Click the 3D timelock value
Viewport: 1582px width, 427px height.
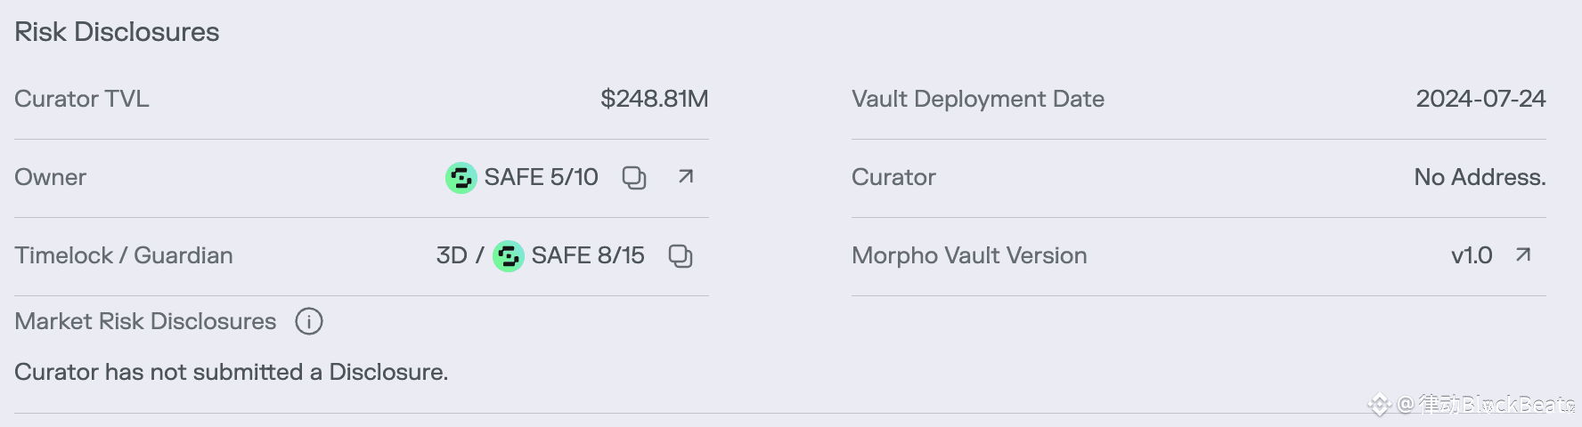click(x=451, y=255)
